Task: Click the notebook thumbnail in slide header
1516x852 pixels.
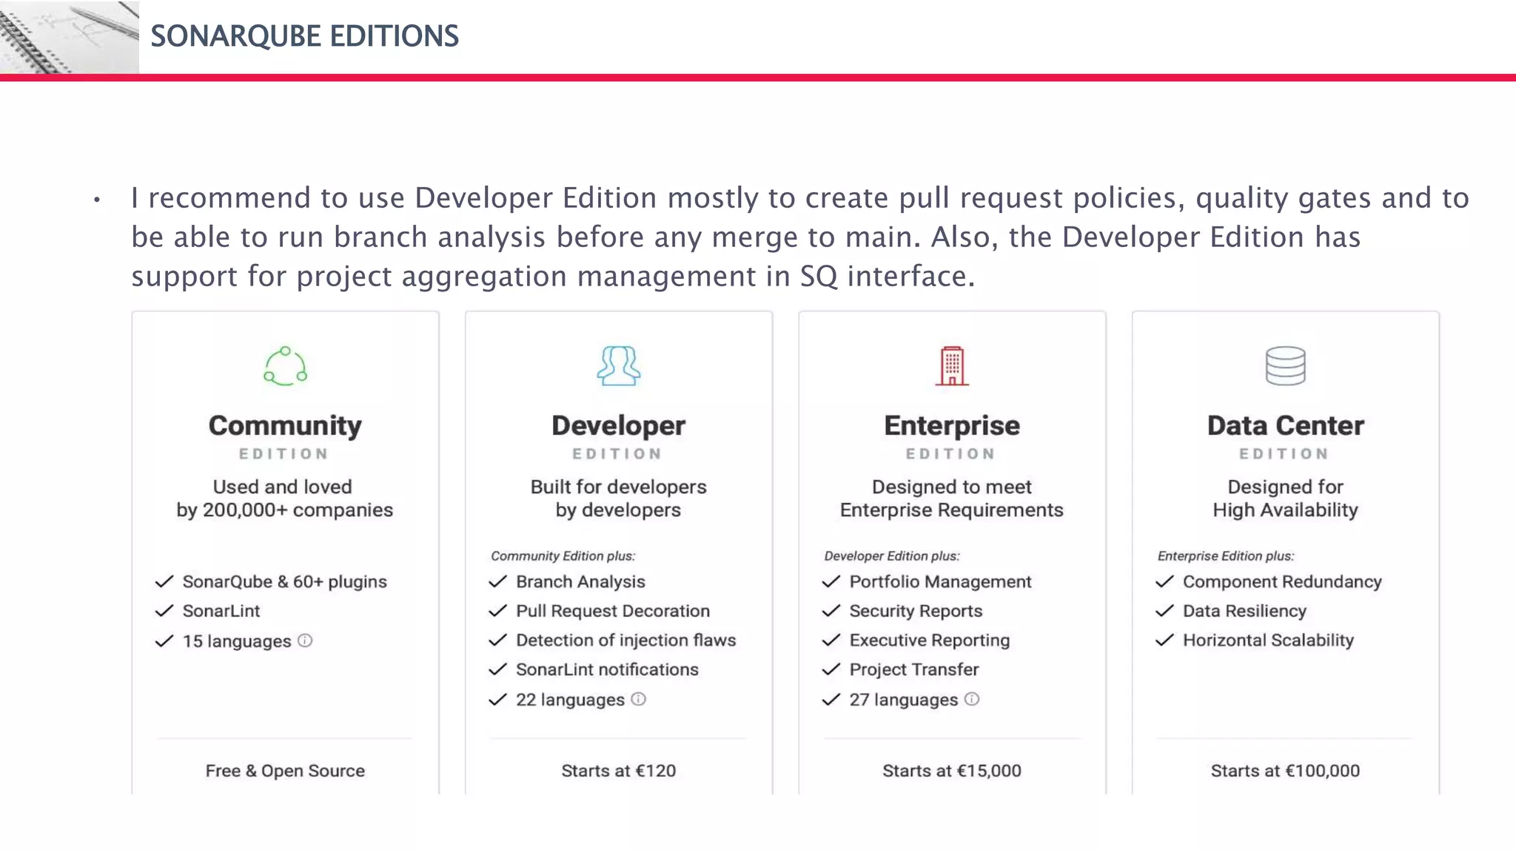Action: (x=69, y=36)
